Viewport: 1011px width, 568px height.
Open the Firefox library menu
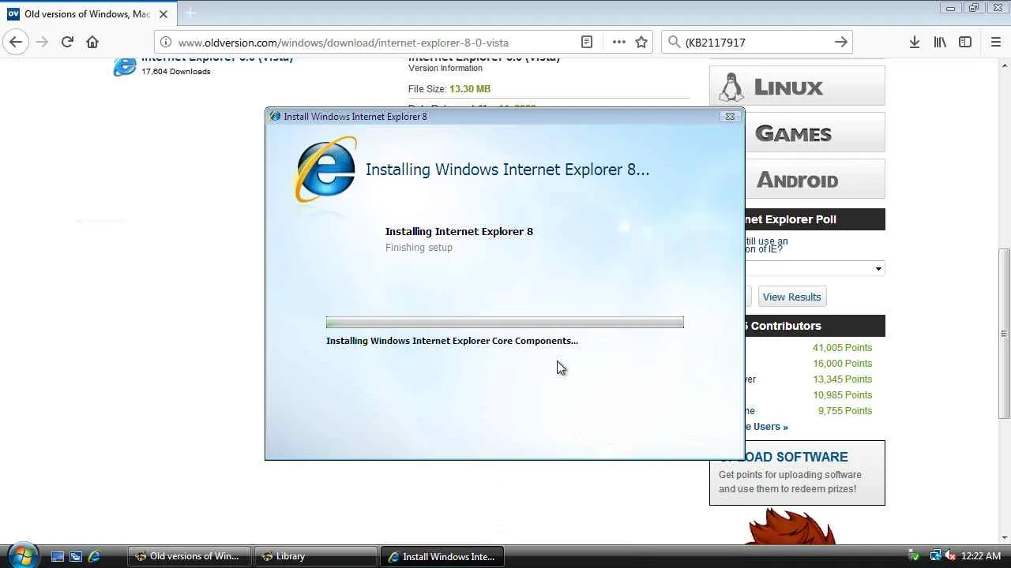[940, 43]
